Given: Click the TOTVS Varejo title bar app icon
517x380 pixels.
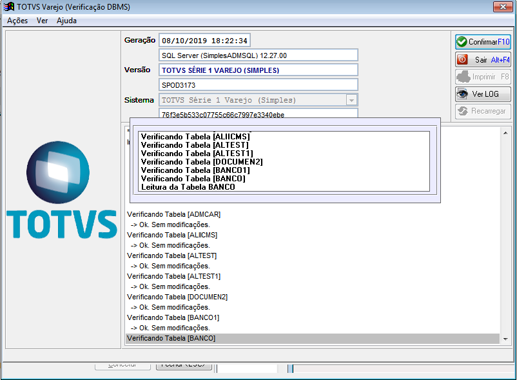Looking at the screenshot, I should pos(9,6).
